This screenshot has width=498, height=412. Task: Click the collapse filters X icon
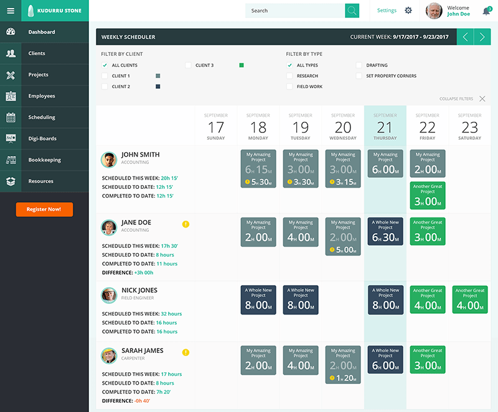click(x=482, y=99)
